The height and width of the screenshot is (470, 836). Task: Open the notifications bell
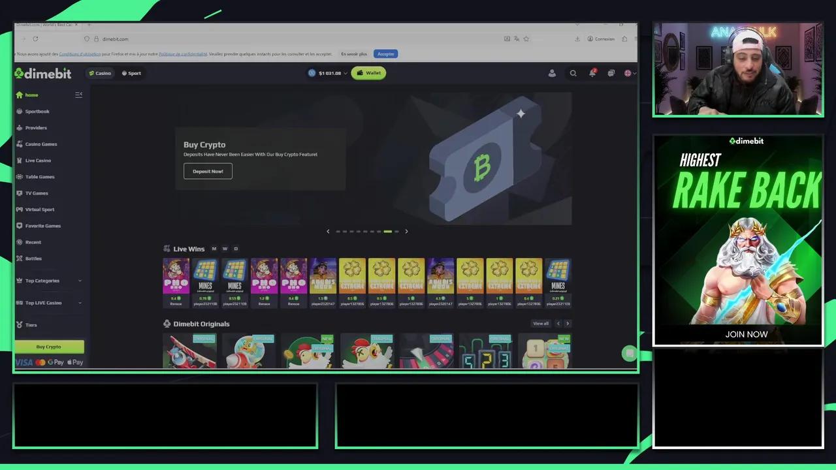click(592, 73)
